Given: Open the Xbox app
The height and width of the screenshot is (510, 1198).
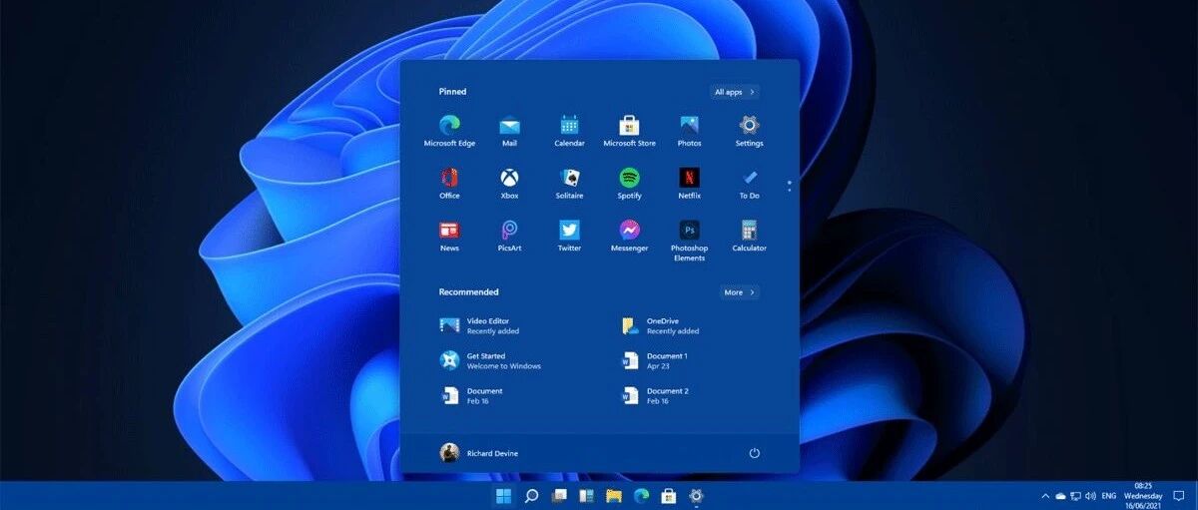Looking at the screenshot, I should click(x=509, y=184).
